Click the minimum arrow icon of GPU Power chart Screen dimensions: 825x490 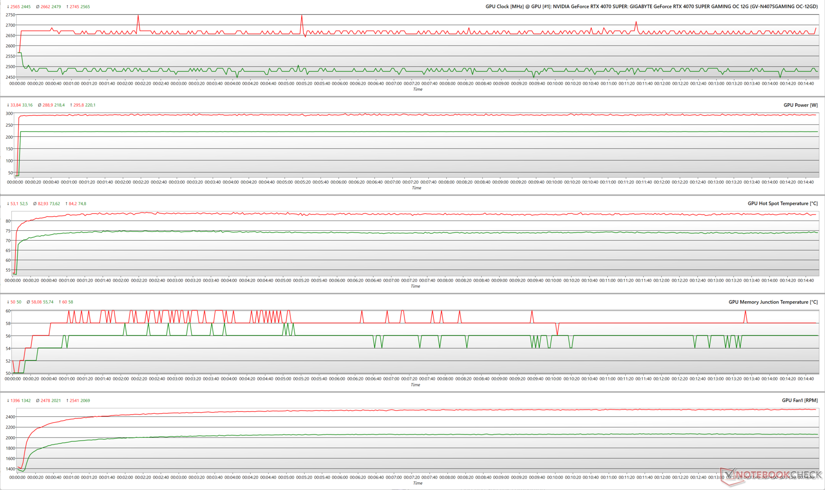click(8, 105)
